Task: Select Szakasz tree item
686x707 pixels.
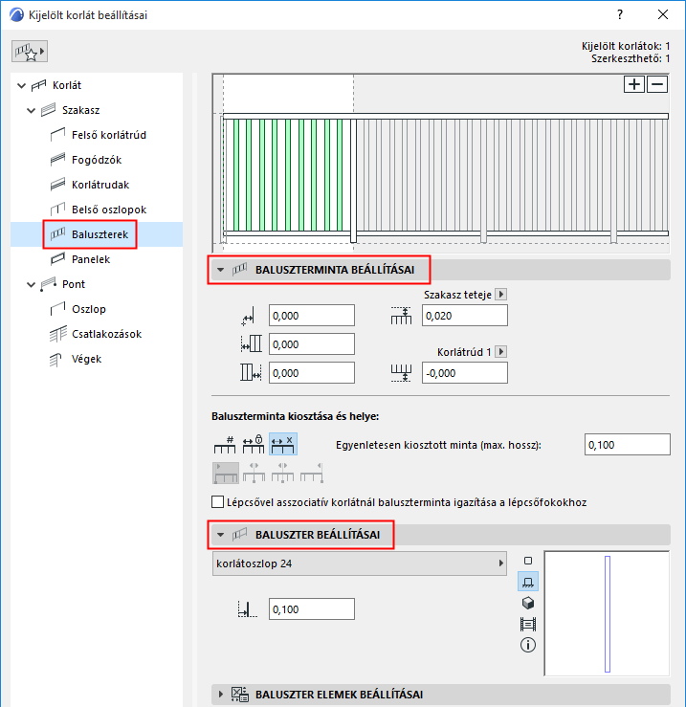Action: coord(80,110)
